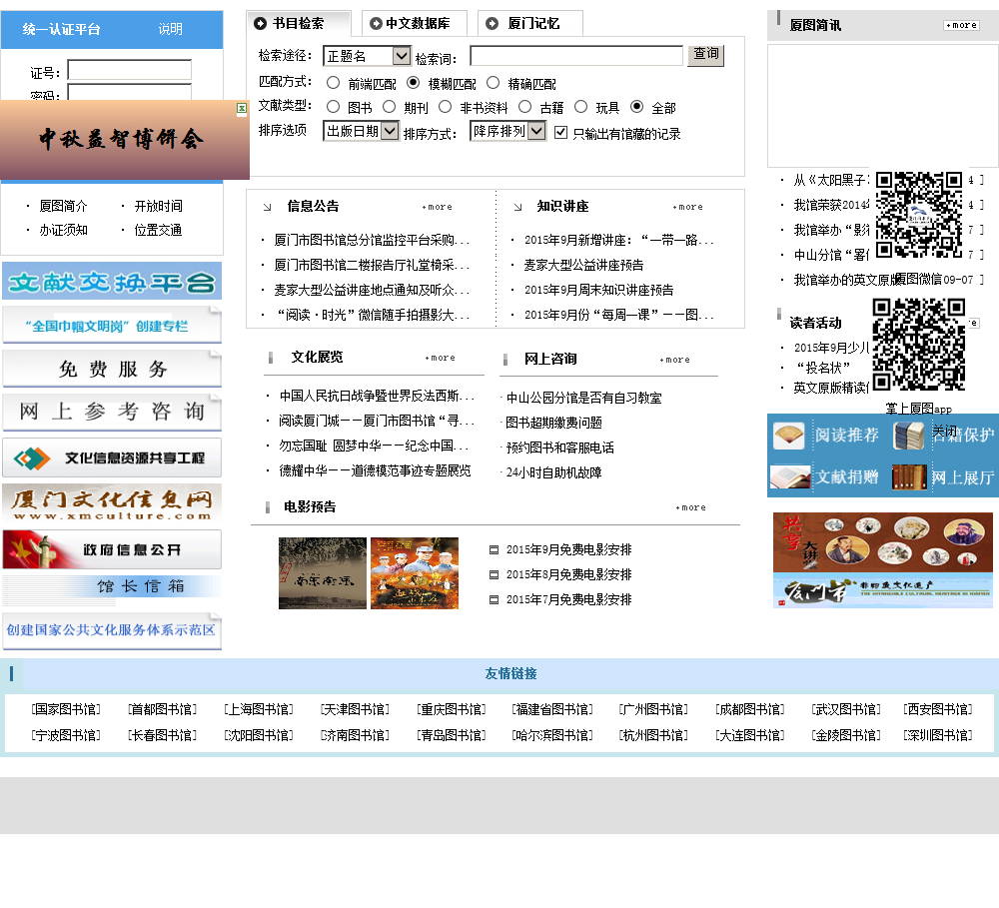Click the 2015年9月免费电影安排 calendar icon
The width and height of the screenshot is (999, 908).
click(494, 550)
